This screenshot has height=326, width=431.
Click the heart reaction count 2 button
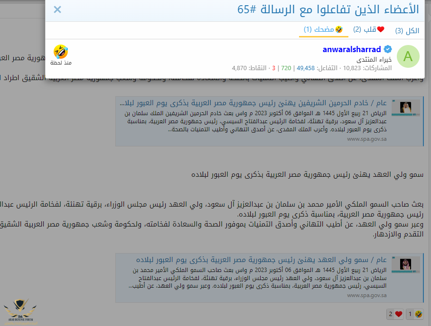point(395,314)
